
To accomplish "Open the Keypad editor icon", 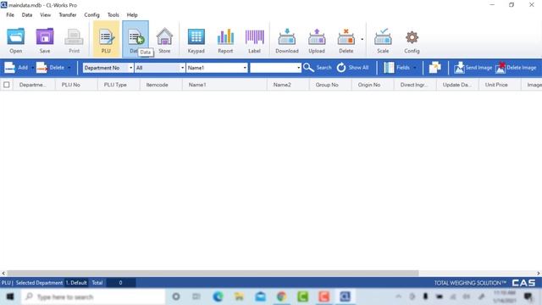I will click(196, 40).
